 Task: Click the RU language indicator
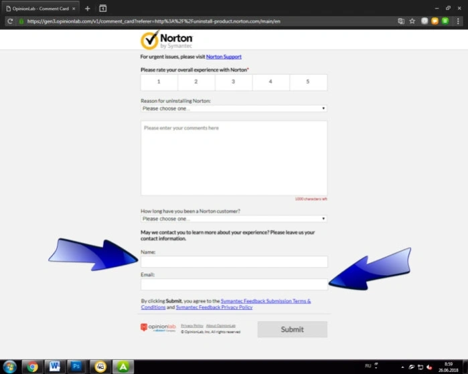tap(368, 366)
